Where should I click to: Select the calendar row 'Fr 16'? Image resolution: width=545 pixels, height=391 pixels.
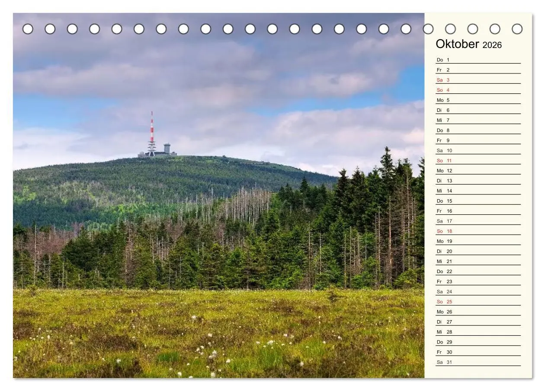coord(478,211)
